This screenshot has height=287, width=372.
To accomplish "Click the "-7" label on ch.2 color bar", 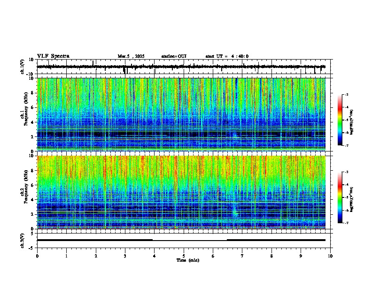I will point(346,223).
